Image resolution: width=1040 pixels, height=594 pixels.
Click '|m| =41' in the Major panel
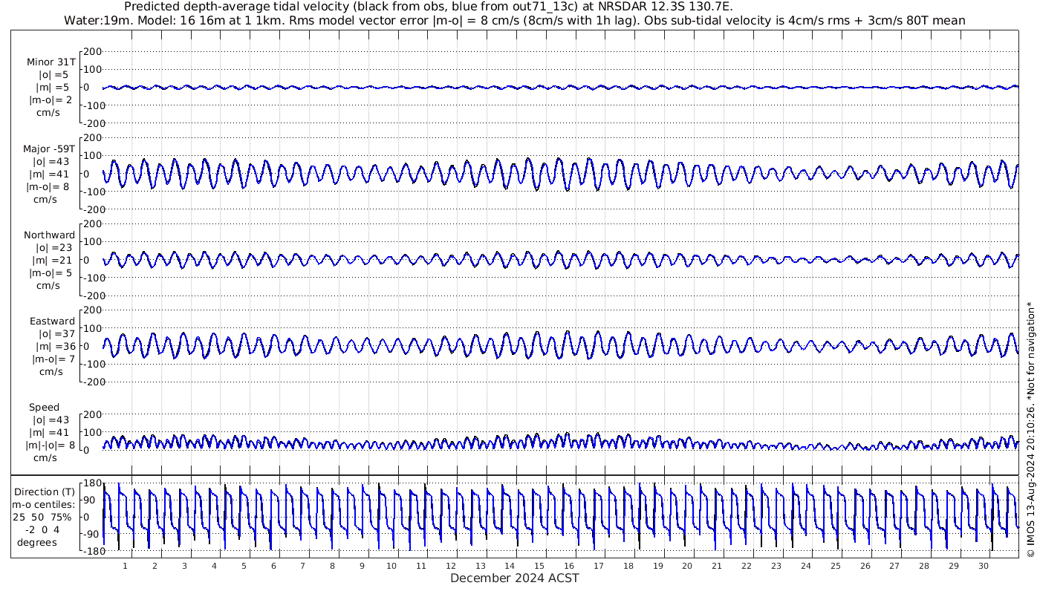tap(52, 174)
